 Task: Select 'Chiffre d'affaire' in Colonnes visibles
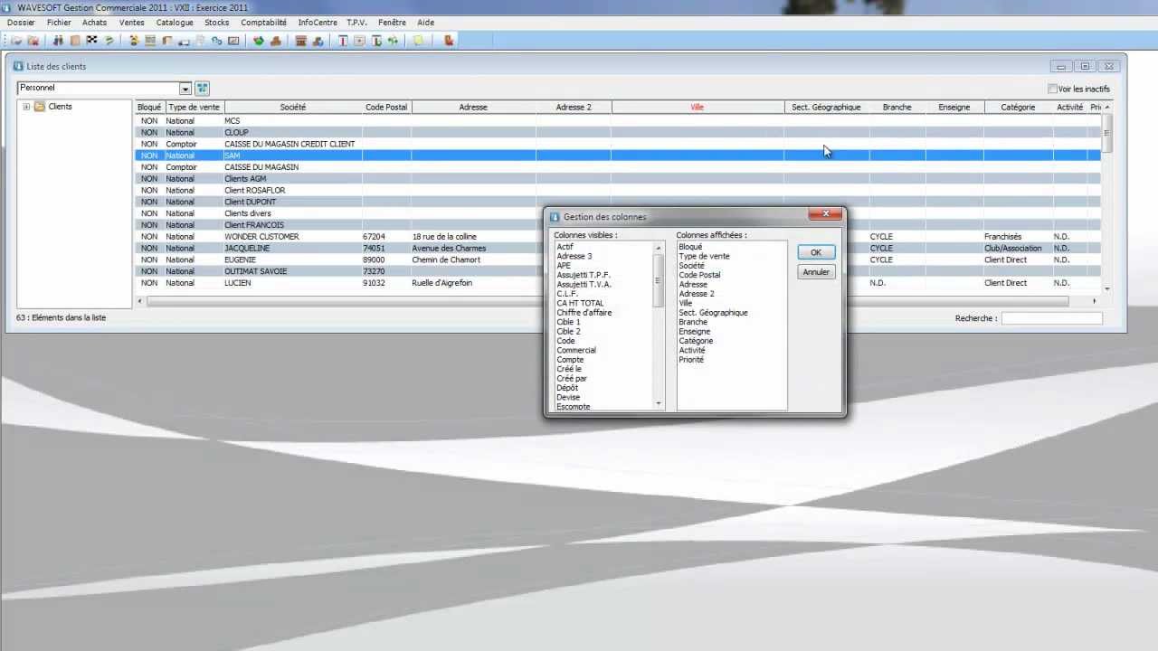(584, 313)
